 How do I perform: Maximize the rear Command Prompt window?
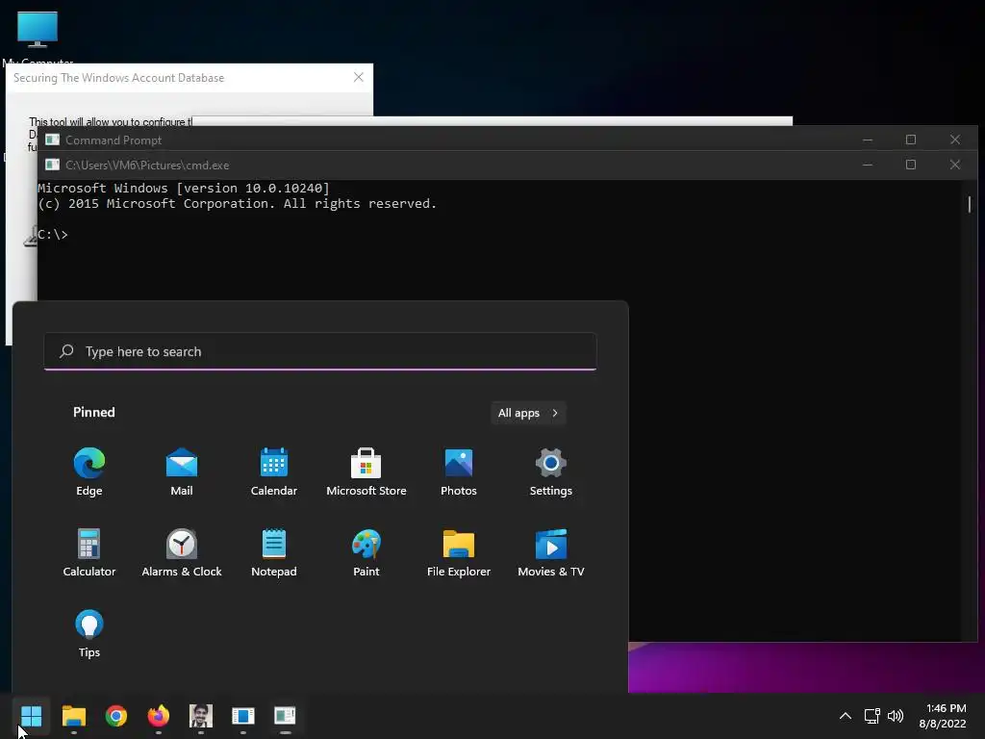911,140
